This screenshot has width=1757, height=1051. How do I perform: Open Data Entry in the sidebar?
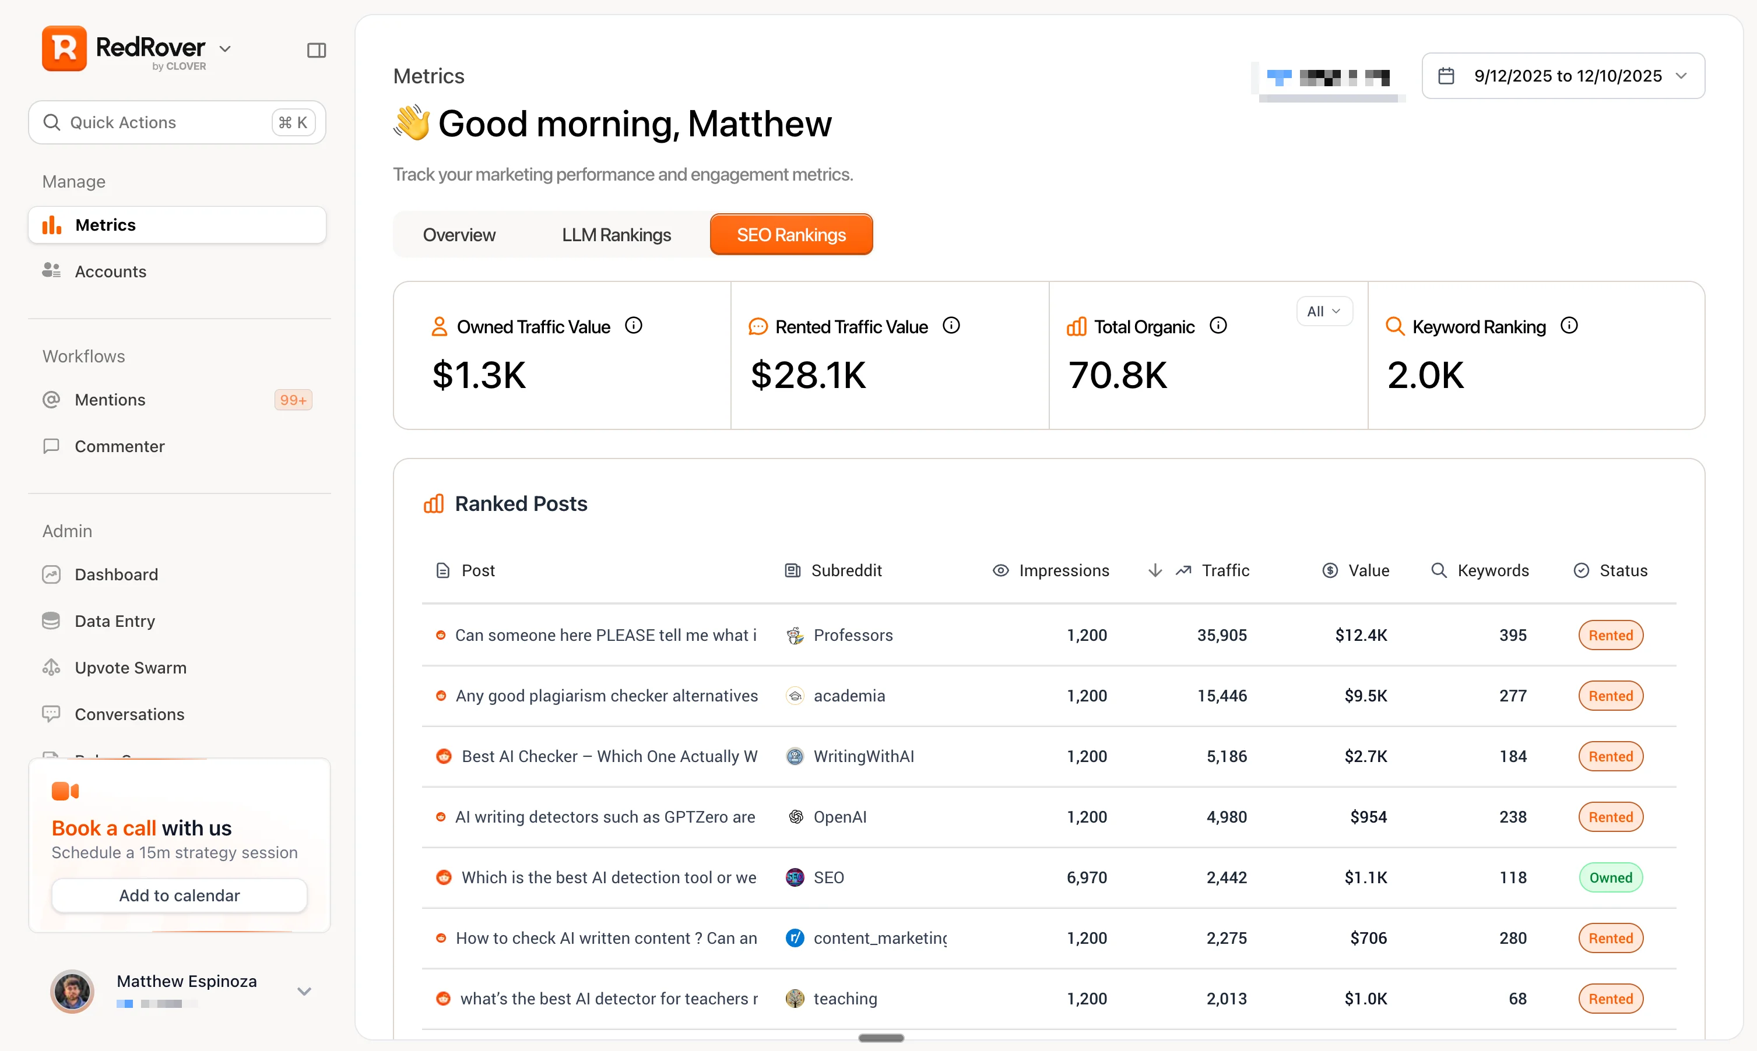pyautogui.click(x=177, y=621)
